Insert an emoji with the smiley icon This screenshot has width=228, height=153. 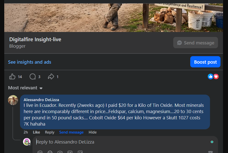(x=50, y=152)
